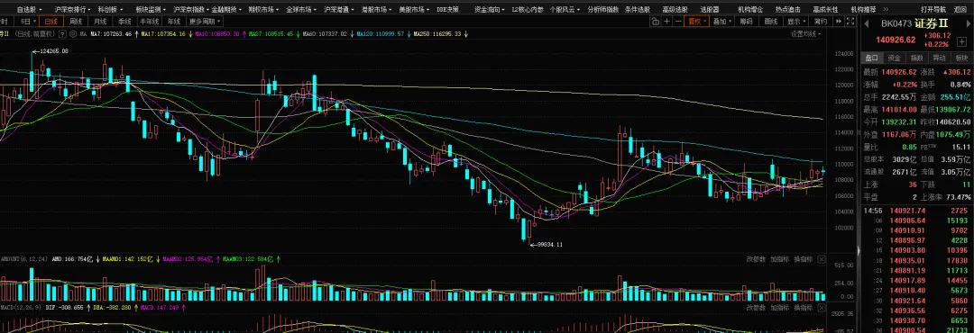Close the MACD indicator panel
Screen dimensions: 974x333
tap(822, 308)
